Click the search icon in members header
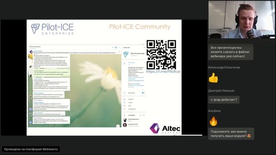 (141, 115)
